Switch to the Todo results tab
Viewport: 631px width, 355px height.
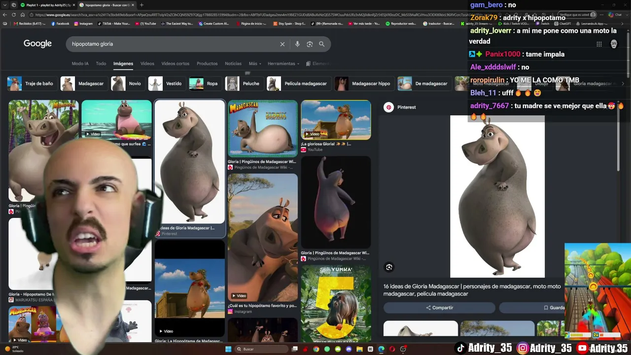click(x=101, y=64)
